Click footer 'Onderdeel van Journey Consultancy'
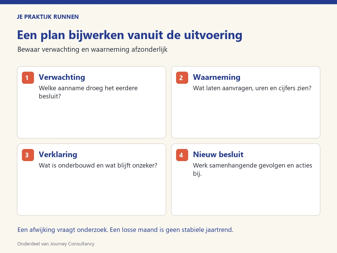 (56, 244)
